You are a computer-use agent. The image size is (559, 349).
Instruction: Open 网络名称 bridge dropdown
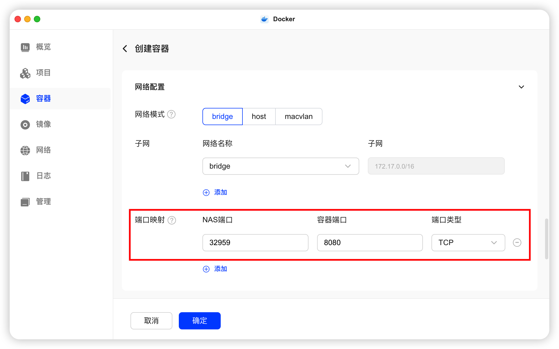281,166
